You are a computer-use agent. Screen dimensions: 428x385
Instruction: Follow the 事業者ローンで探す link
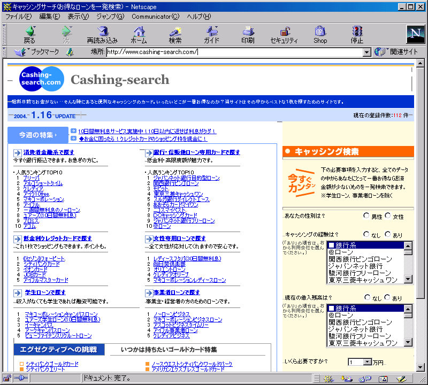(177, 292)
